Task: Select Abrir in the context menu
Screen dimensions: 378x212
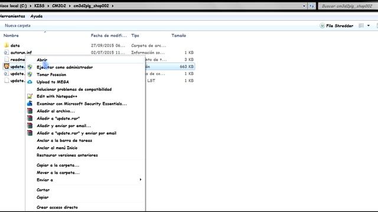Action: click(x=42, y=60)
